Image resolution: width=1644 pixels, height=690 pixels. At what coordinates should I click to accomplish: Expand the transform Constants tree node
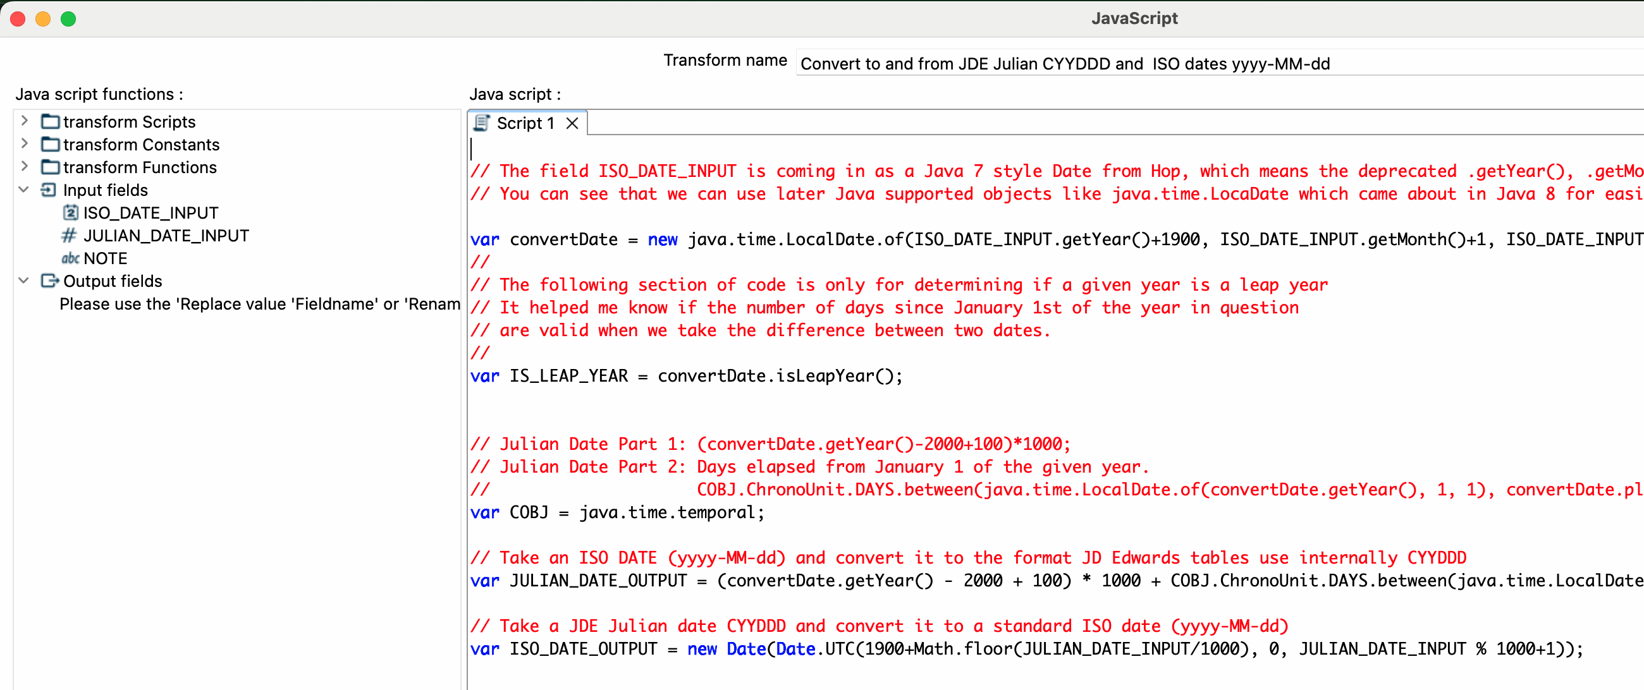(24, 143)
